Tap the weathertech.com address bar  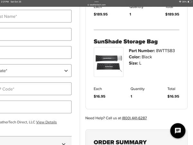(x=98, y=5)
